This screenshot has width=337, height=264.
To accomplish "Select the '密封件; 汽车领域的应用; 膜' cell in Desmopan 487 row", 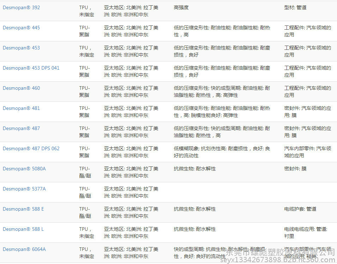I will coord(308,132).
